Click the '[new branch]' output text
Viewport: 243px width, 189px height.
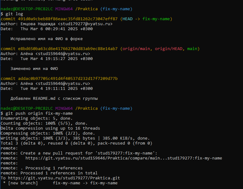(22, 183)
